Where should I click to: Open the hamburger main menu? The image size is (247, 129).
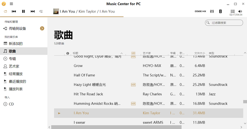click(x=12, y=4)
